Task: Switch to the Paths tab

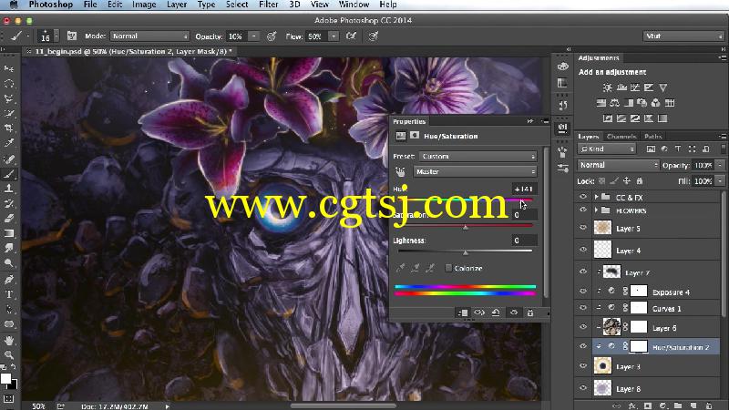Action: 652,136
